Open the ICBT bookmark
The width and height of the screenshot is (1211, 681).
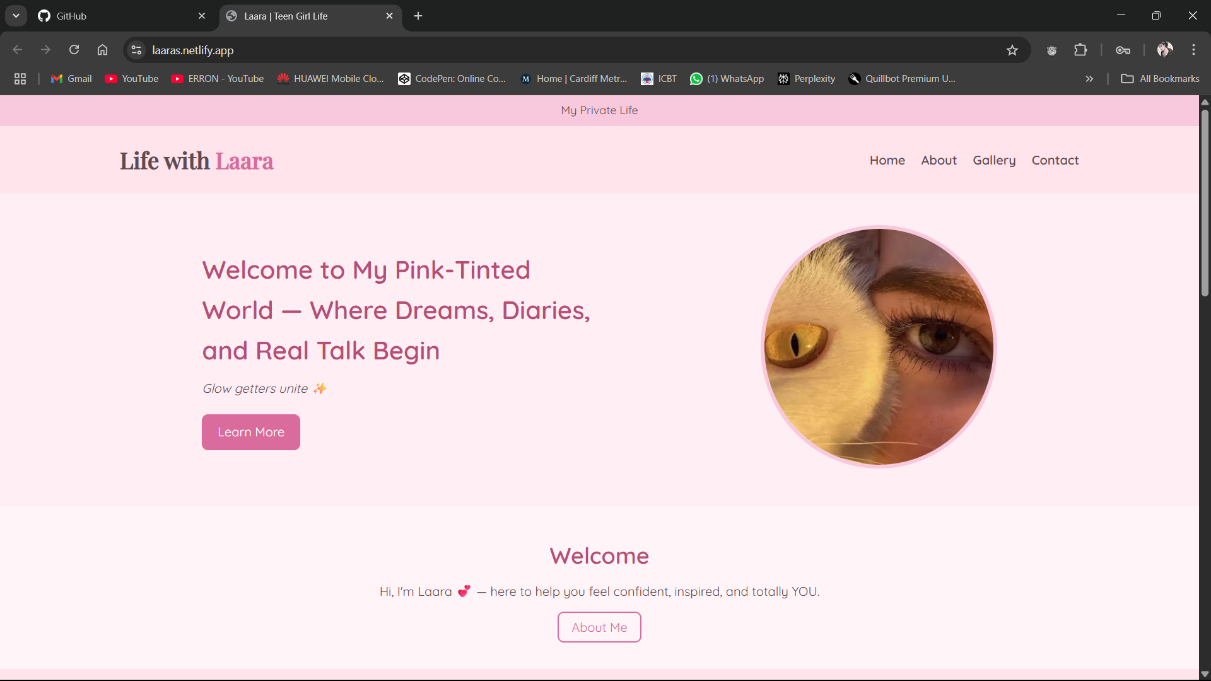658,78
